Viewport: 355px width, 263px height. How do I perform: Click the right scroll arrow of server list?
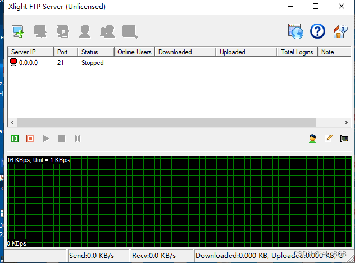pyautogui.click(x=345, y=122)
